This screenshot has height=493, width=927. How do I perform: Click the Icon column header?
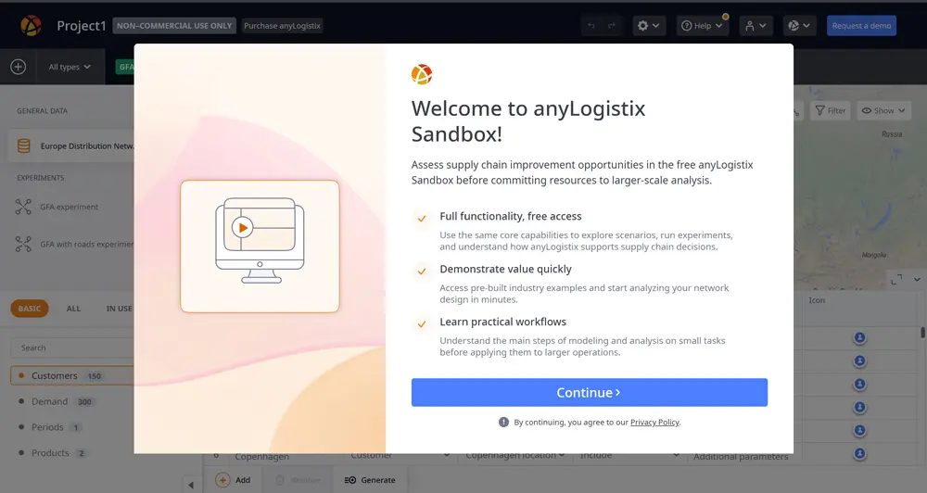point(817,300)
